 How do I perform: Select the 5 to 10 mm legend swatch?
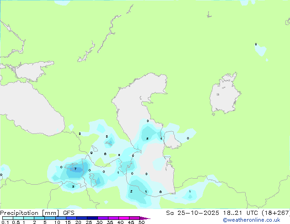50,218
